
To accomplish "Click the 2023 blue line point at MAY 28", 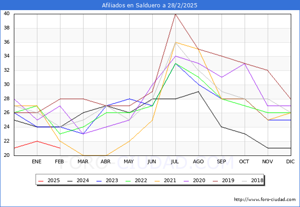I will pyautogui.click(x=130, y=99).
